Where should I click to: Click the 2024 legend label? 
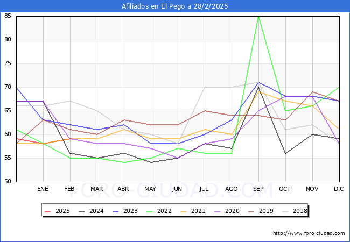point(96,211)
